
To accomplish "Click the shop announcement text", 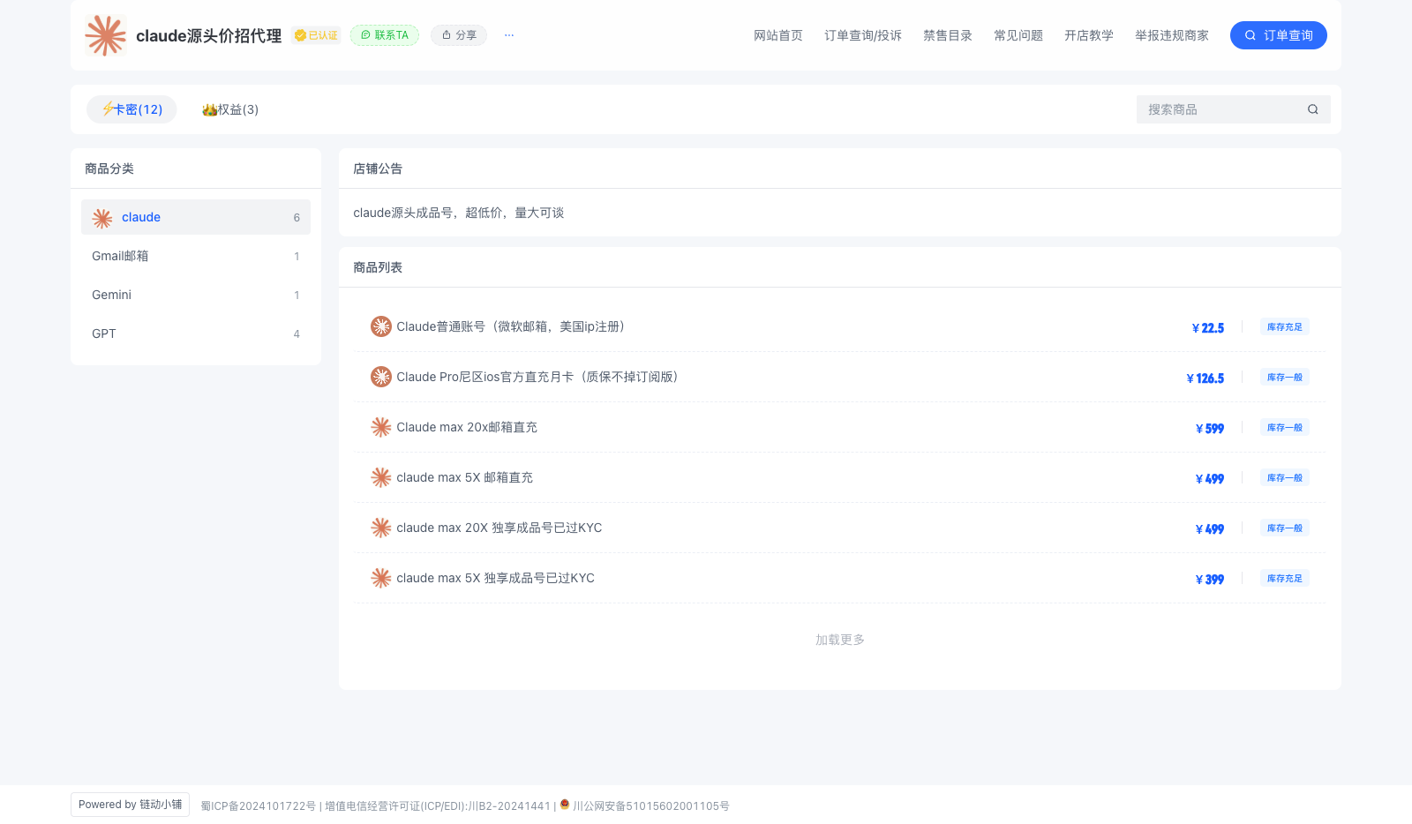I will pyautogui.click(x=459, y=213).
